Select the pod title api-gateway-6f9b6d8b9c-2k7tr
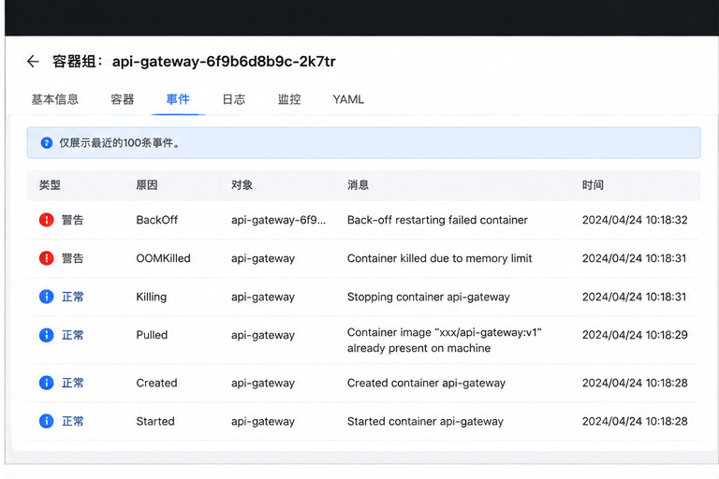This screenshot has width=719, height=479. pos(225,62)
